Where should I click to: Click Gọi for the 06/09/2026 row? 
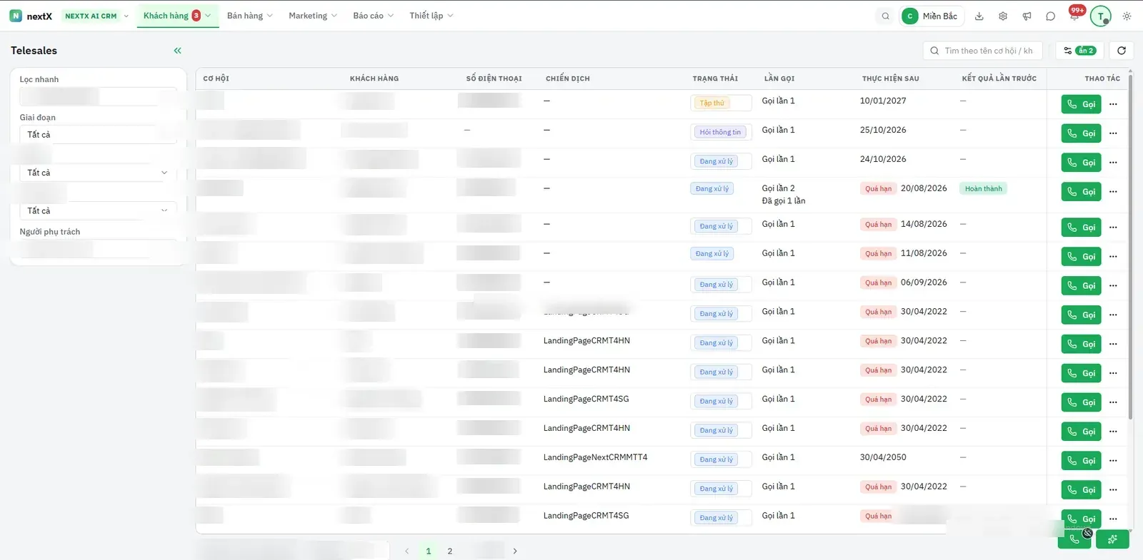click(x=1081, y=286)
